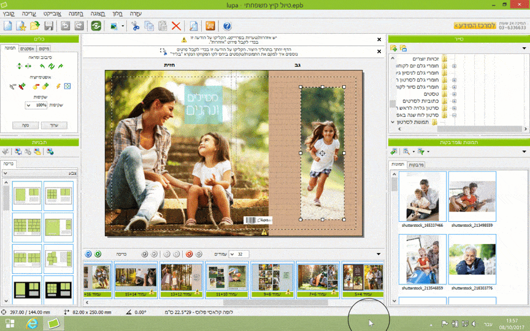The height and width of the screenshot is (331, 530).
Task: Click the orange shopping cart order icon
Action: pyautogui.click(x=210, y=26)
